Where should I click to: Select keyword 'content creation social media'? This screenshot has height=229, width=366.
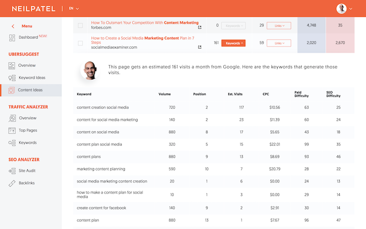102,107
